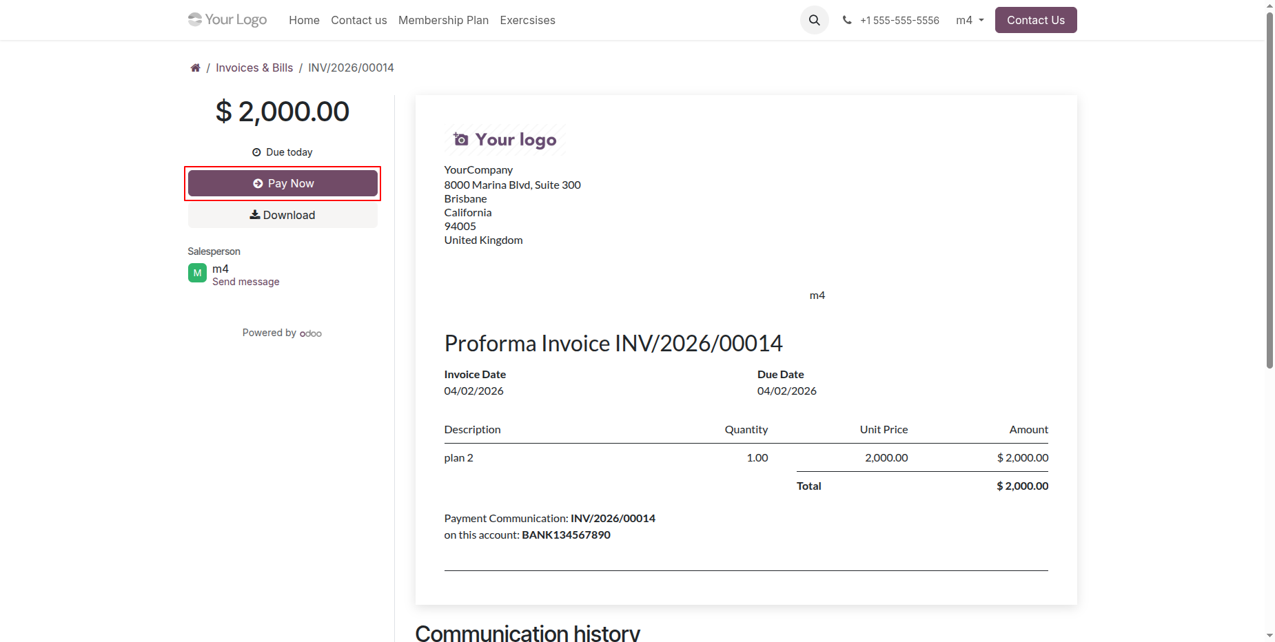Click the quantity 1.00 cell
Image resolution: width=1275 pixels, height=642 pixels.
pyautogui.click(x=757, y=457)
